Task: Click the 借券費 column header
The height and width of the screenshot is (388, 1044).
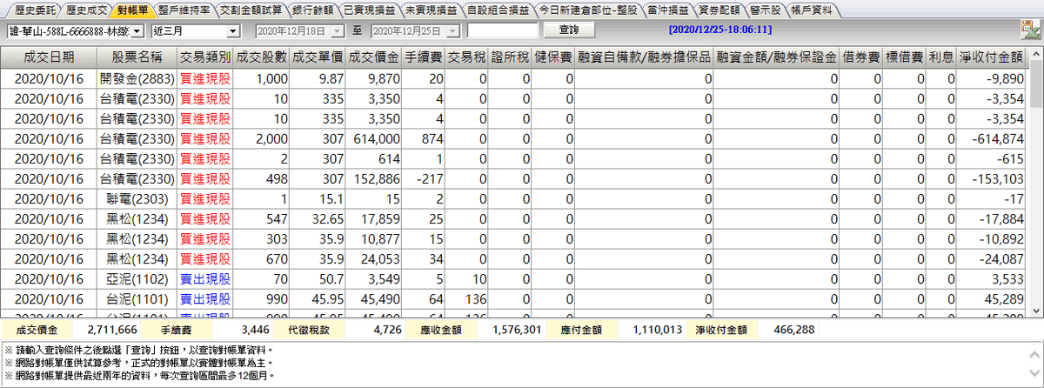Action: pos(861,57)
